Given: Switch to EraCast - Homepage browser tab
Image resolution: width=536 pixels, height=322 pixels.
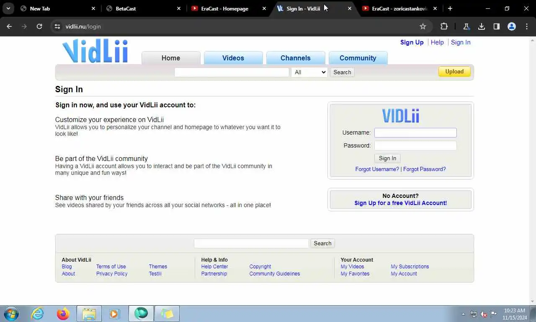Looking at the screenshot, I should [x=228, y=8].
